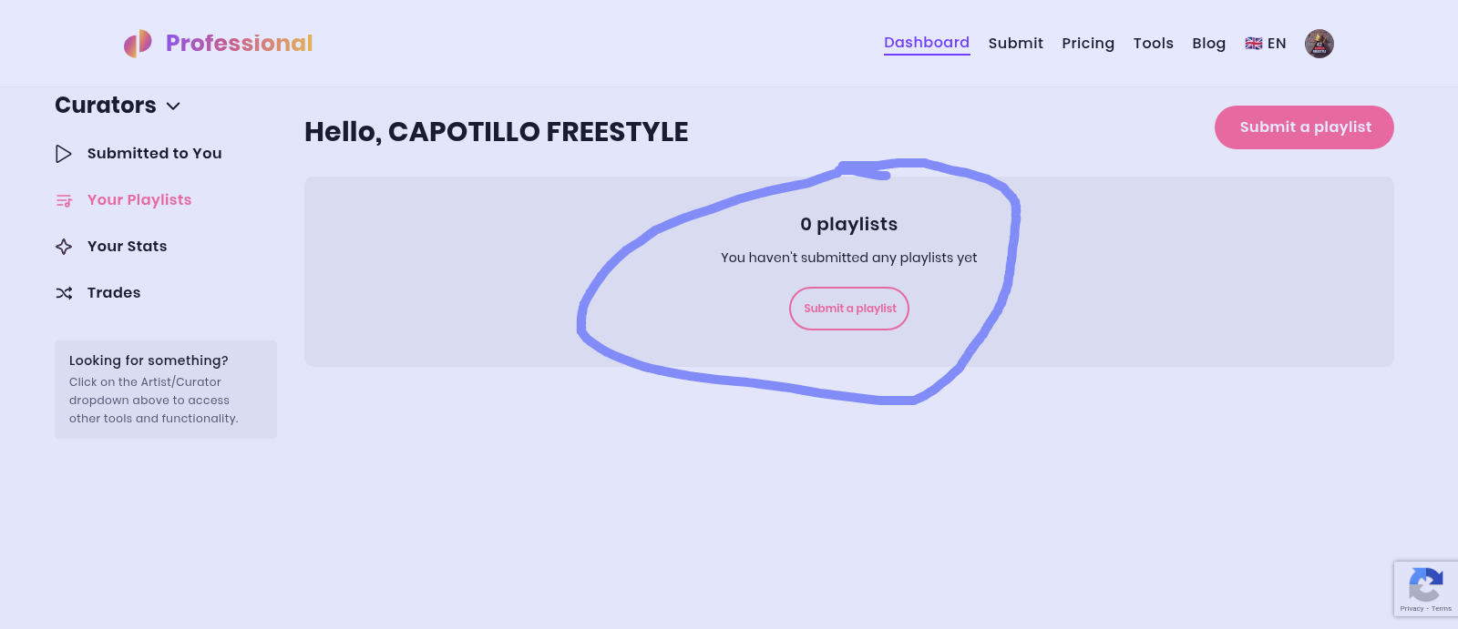This screenshot has width=1458, height=629.
Task: Open the Pricing page
Action: coord(1088,44)
